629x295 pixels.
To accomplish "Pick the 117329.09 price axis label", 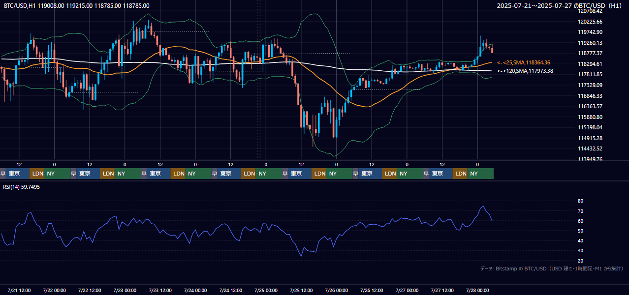I will [591, 85].
